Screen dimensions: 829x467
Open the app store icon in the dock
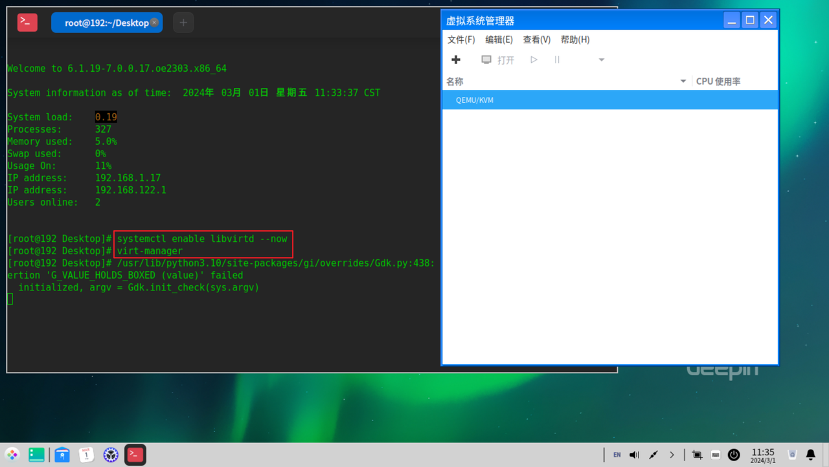click(x=62, y=455)
